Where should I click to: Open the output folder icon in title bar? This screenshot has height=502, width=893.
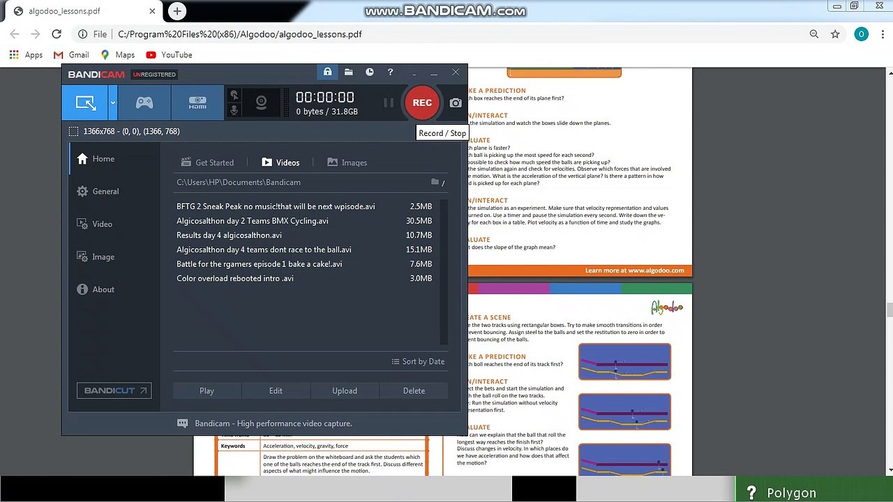click(348, 72)
